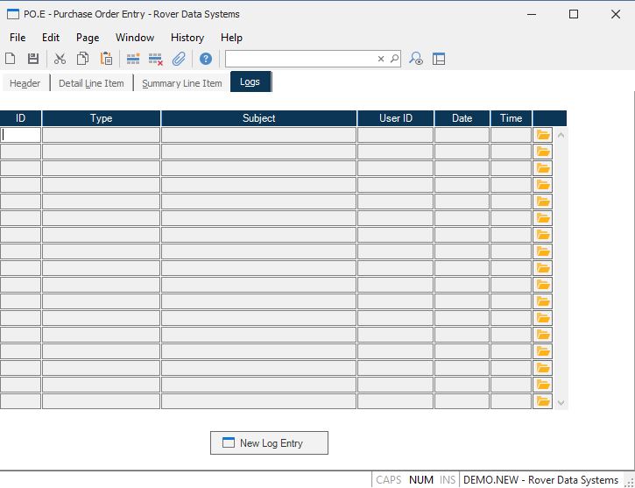Click the Paste clipboard icon
The height and width of the screenshot is (488, 635).
click(106, 59)
